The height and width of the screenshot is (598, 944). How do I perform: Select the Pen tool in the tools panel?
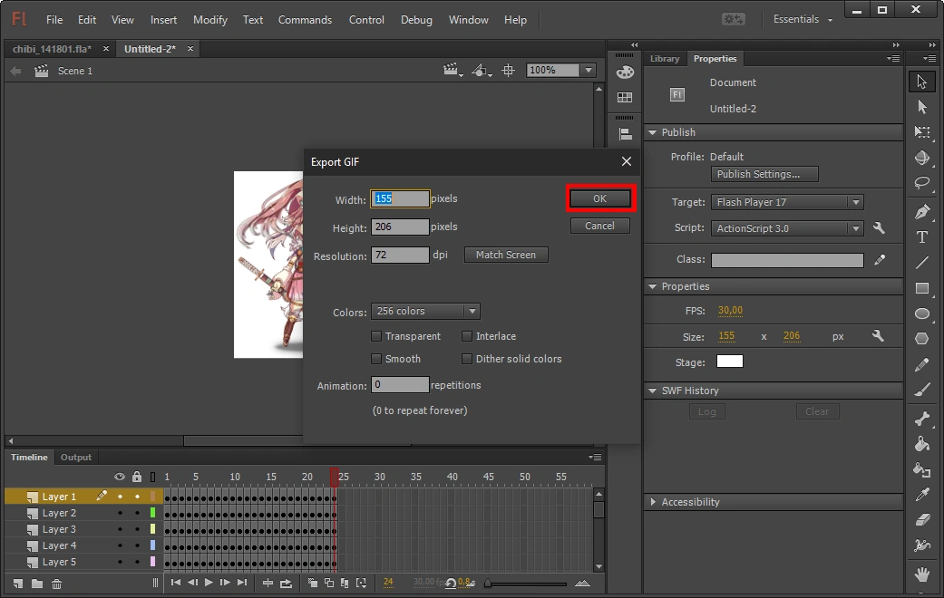tap(922, 212)
